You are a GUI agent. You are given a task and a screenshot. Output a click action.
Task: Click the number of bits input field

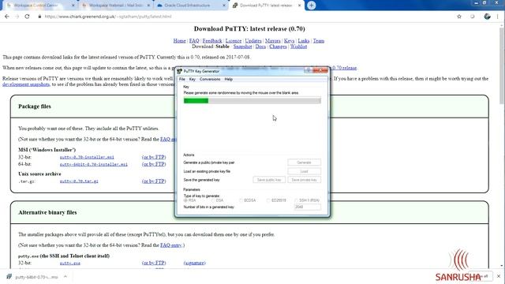307,207
